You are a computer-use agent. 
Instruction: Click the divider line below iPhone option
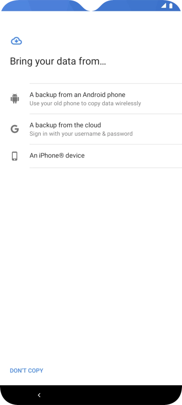pos(106,168)
